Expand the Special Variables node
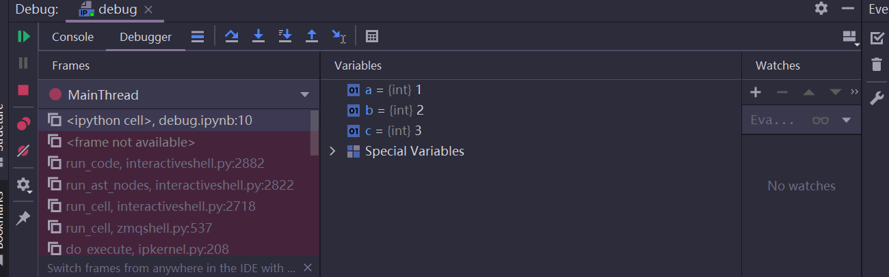This screenshot has width=889, height=277. [333, 151]
